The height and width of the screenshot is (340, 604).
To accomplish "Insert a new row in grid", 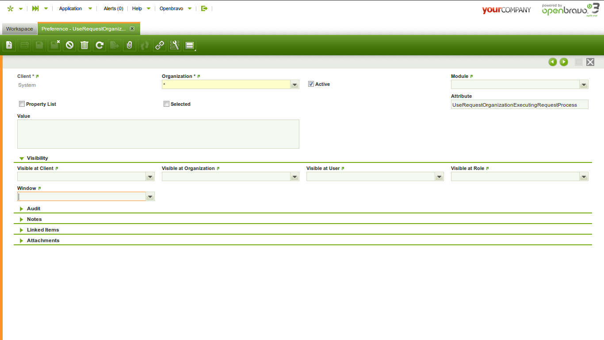I will pyautogui.click(x=24, y=45).
